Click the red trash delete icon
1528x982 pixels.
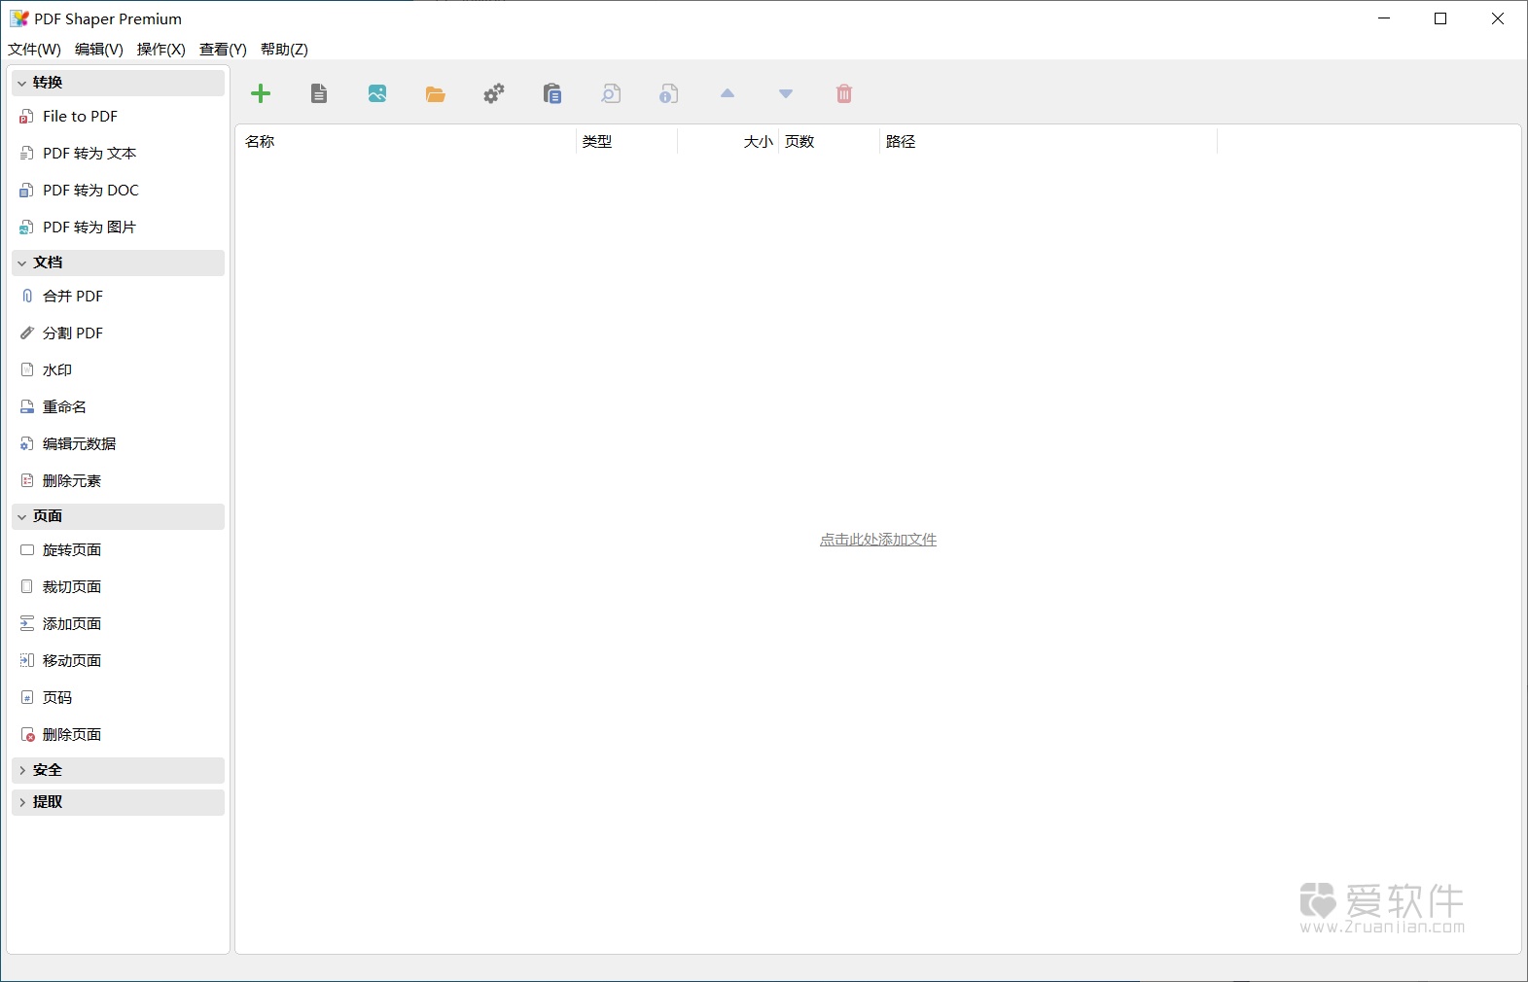tap(844, 93)
